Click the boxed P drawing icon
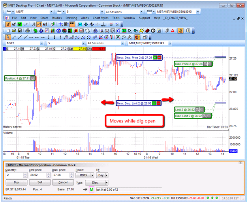The width and height of the screenshot is (248, 203). tap(118, 37)
